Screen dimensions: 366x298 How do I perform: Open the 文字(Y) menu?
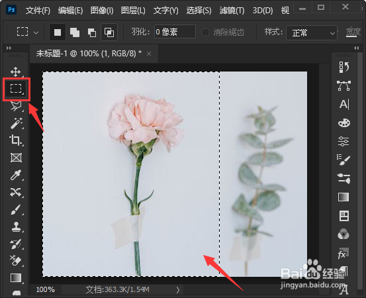[165, 11]
